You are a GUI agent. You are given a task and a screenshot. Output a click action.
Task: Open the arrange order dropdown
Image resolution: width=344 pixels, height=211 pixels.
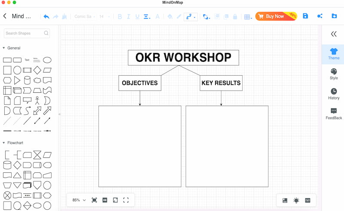coord(206,17)
